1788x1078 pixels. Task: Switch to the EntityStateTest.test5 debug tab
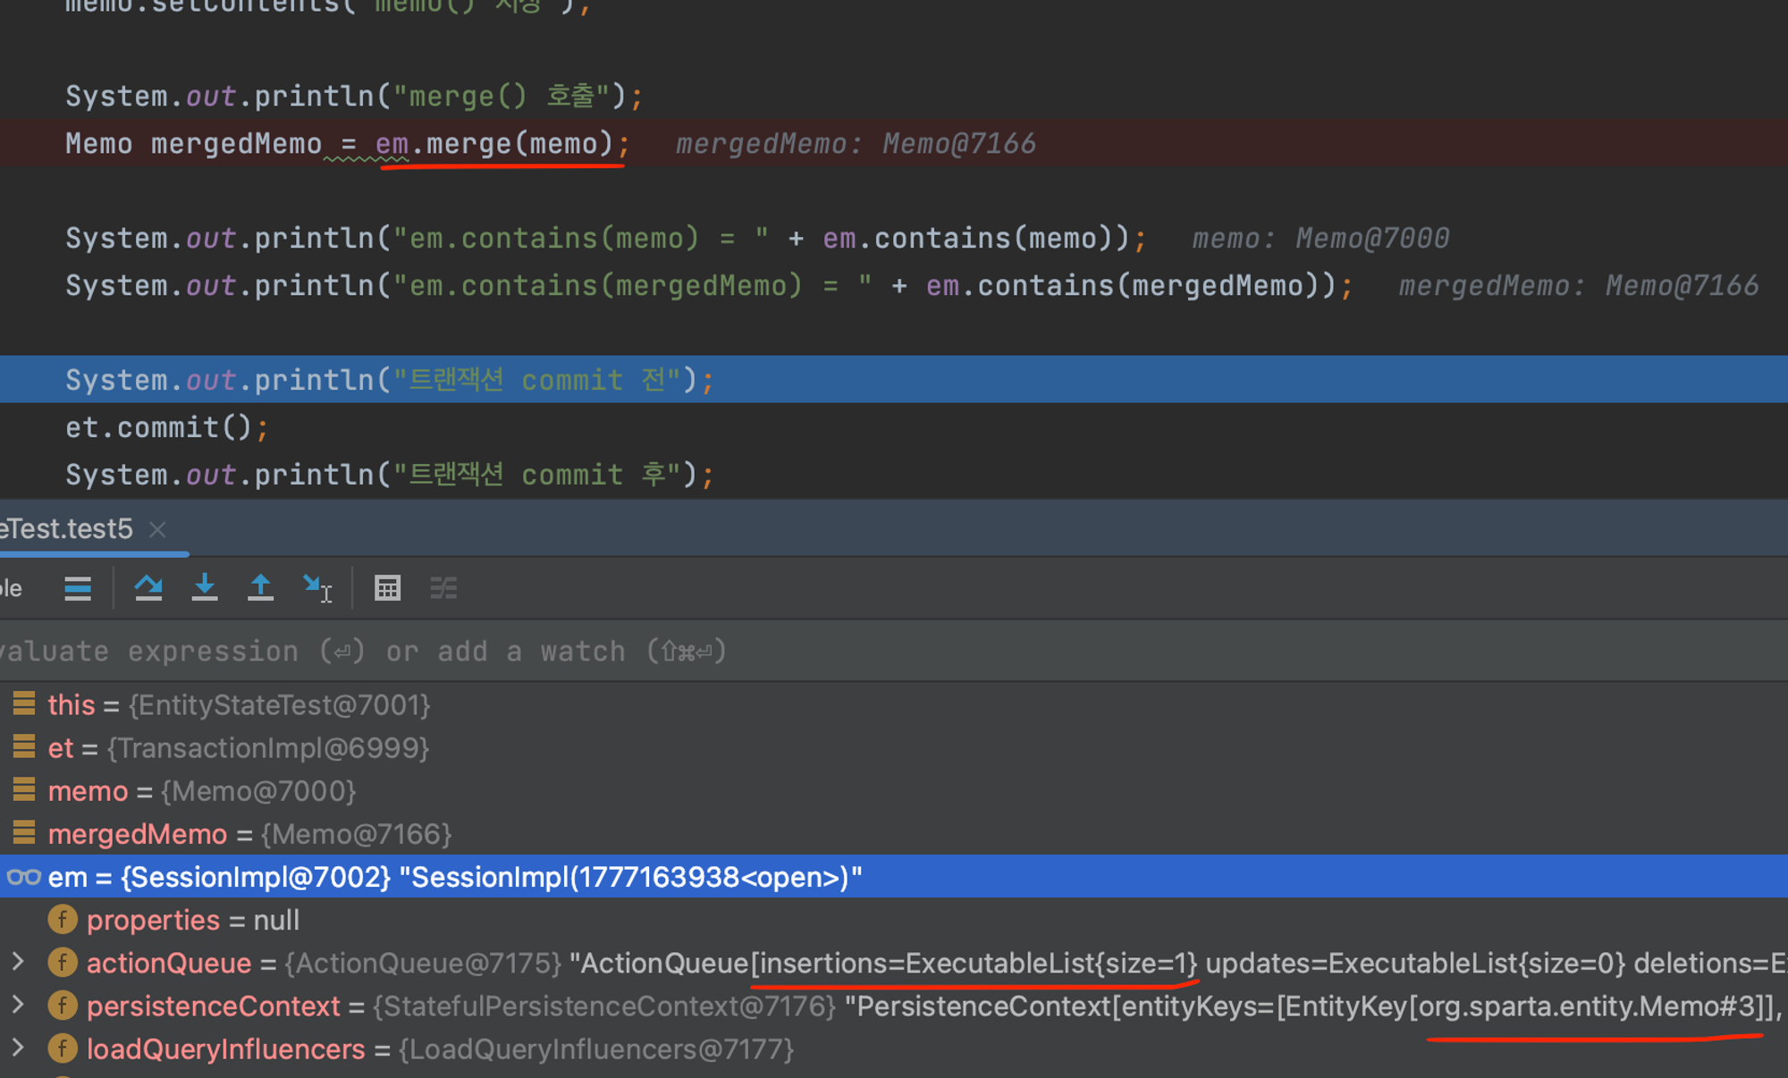(x=68, y=529)
